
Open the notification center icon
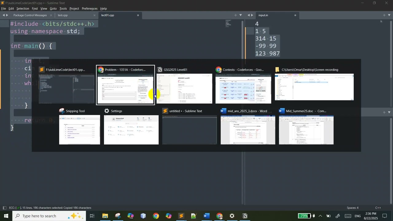click(x=384, y=216)
